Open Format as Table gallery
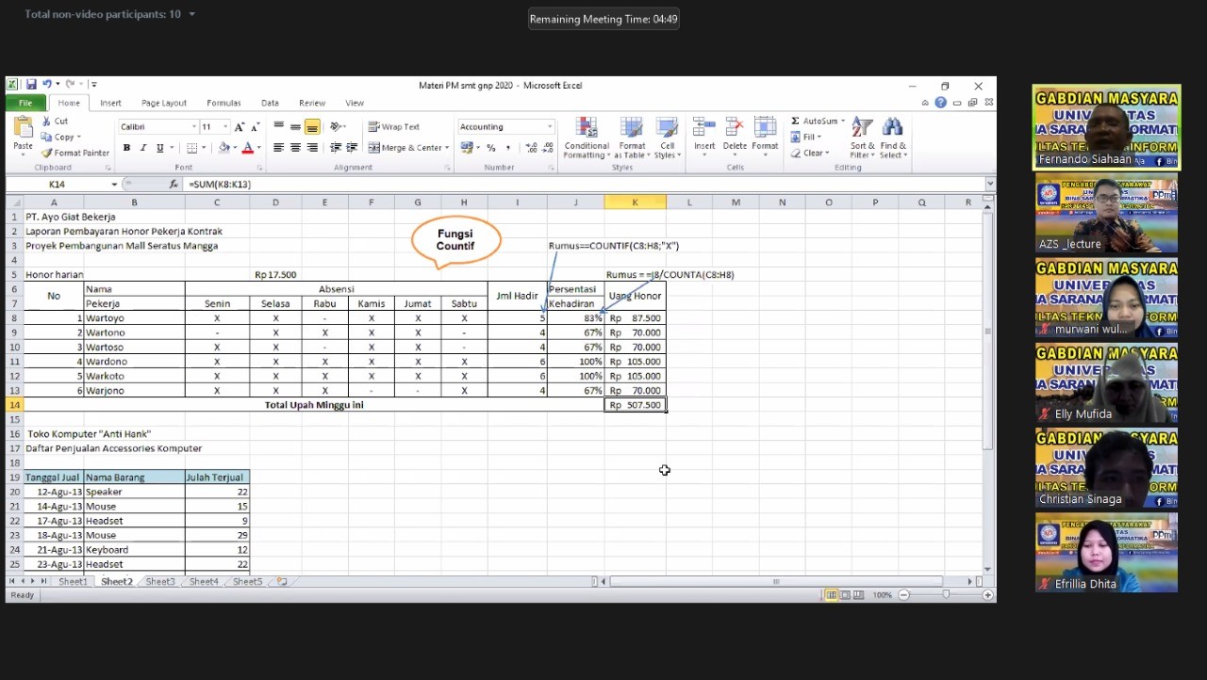 (632, 138)
